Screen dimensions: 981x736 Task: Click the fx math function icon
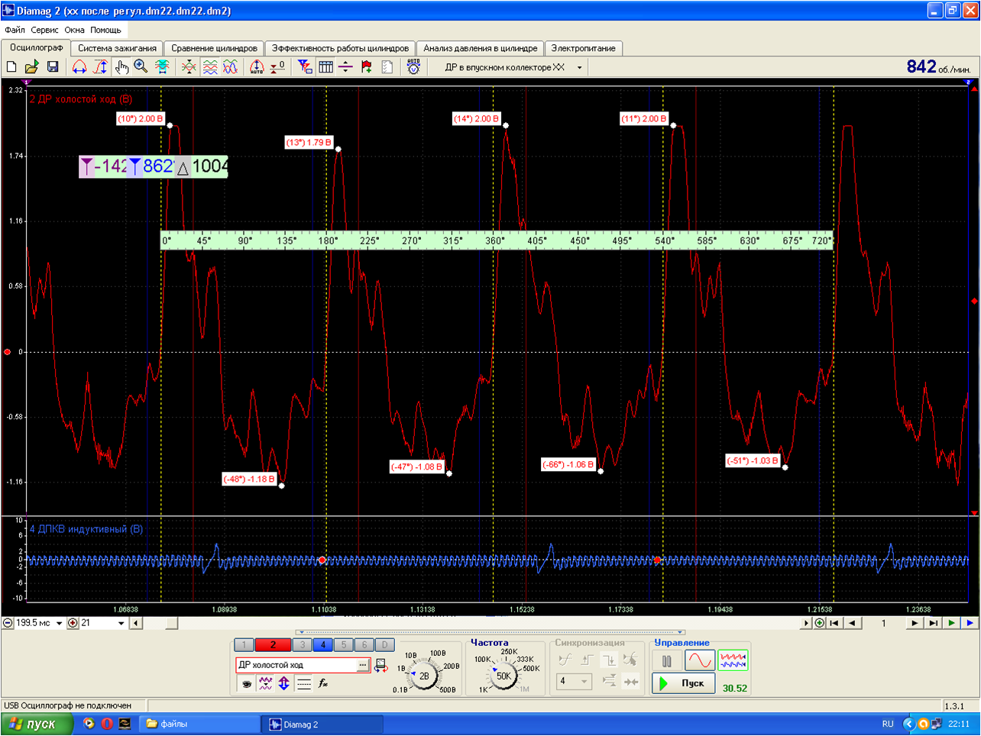point(323,683)
